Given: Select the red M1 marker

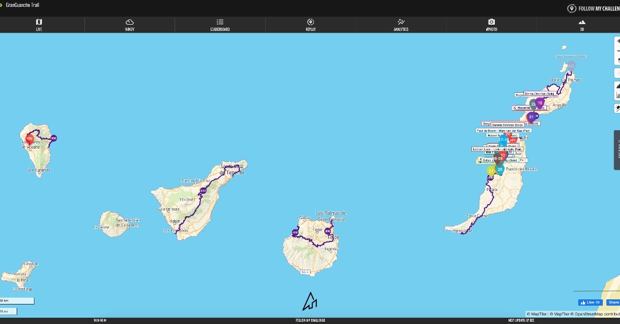Looking at the screenshot, I should click(513, 140).
